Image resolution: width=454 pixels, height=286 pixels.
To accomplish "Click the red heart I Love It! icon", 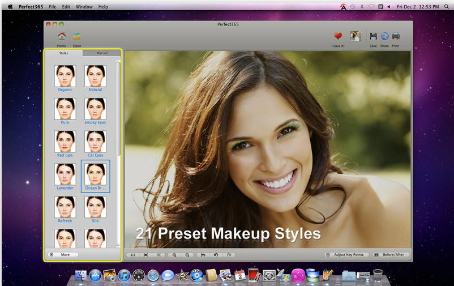I will click(338, 36).
